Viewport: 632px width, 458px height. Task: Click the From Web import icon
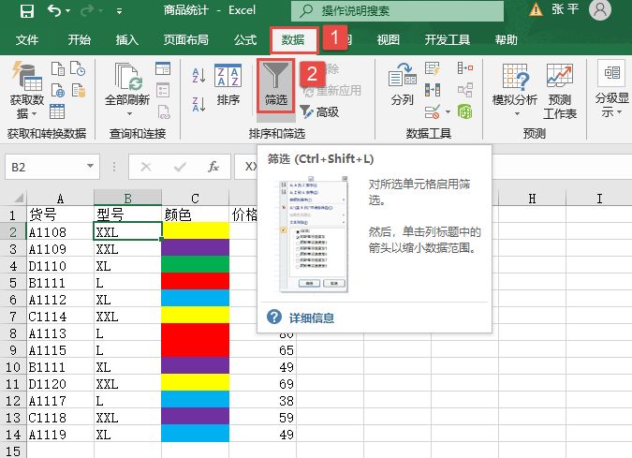click(58, 90)
